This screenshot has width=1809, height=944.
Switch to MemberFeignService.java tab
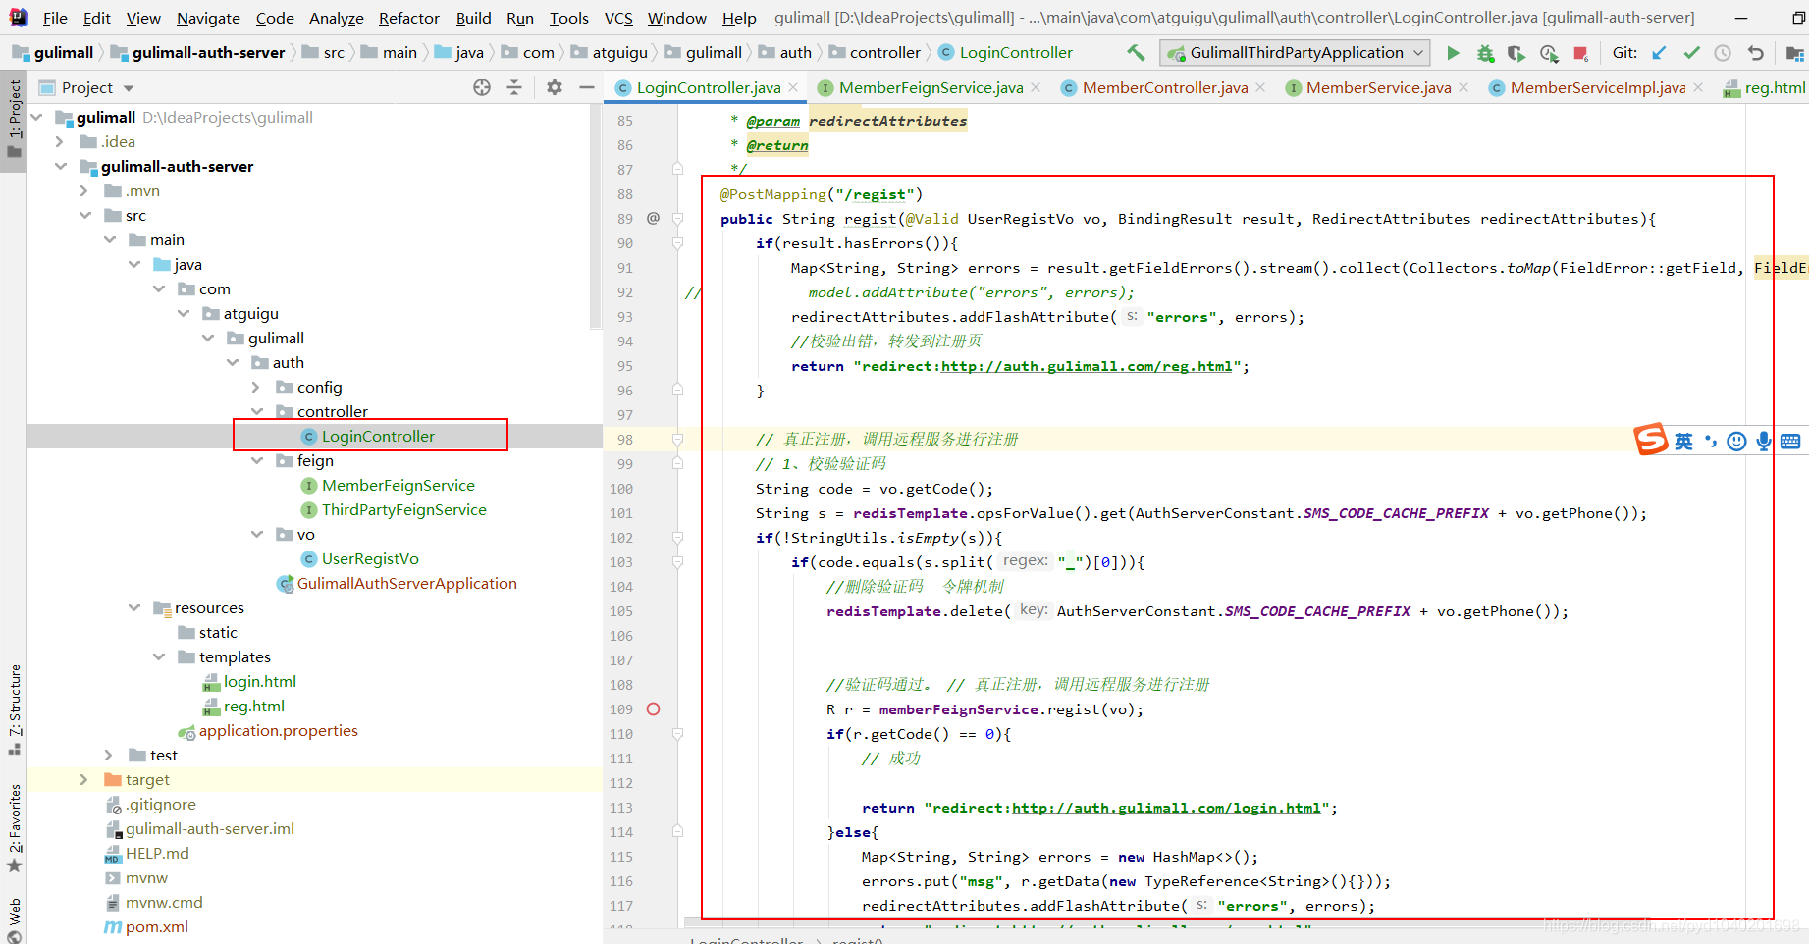tap(931, 87)
